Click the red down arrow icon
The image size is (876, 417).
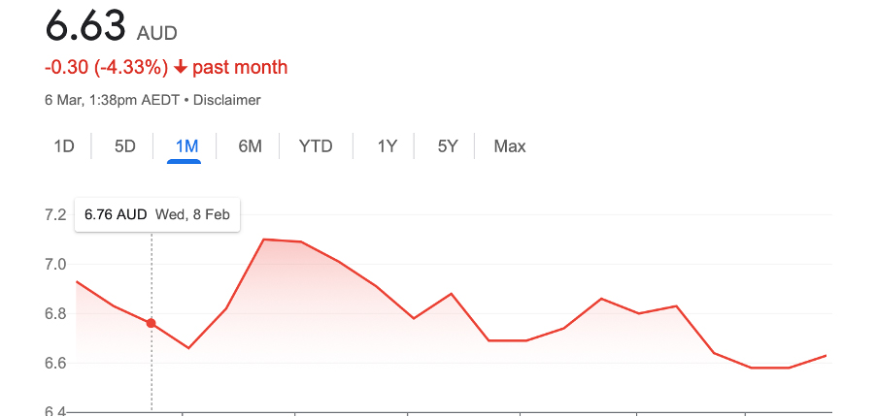pos(181,67)
